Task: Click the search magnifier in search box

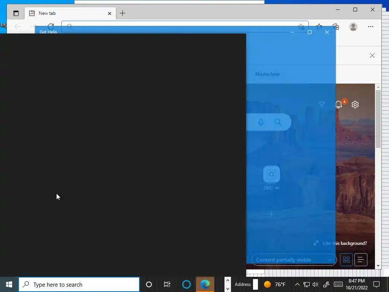Action: (x=278, y=122)
